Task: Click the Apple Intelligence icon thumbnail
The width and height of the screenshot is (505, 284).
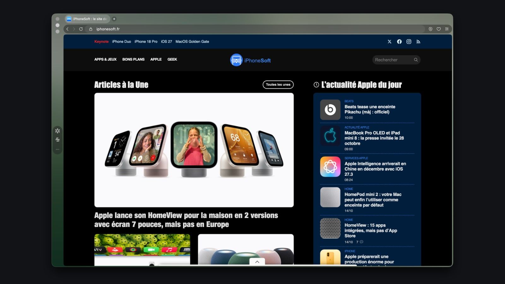Action: click(x=330, y=167)
